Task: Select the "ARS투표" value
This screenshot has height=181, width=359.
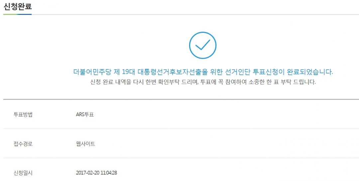Action: [85, 115]
